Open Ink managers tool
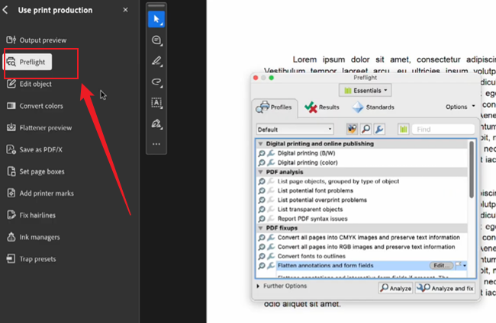 pyautogui.click(x=34, y=237)
